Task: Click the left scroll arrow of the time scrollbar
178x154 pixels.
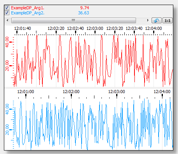Action: 7,20
